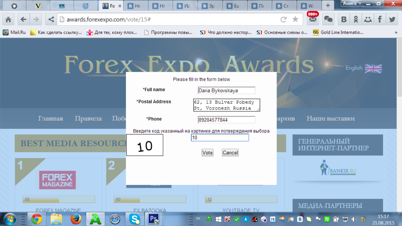This screenshot has width=402, height=226.
Task: Switch to the pinned spiral target tab
Action: [x=85, y=6]
